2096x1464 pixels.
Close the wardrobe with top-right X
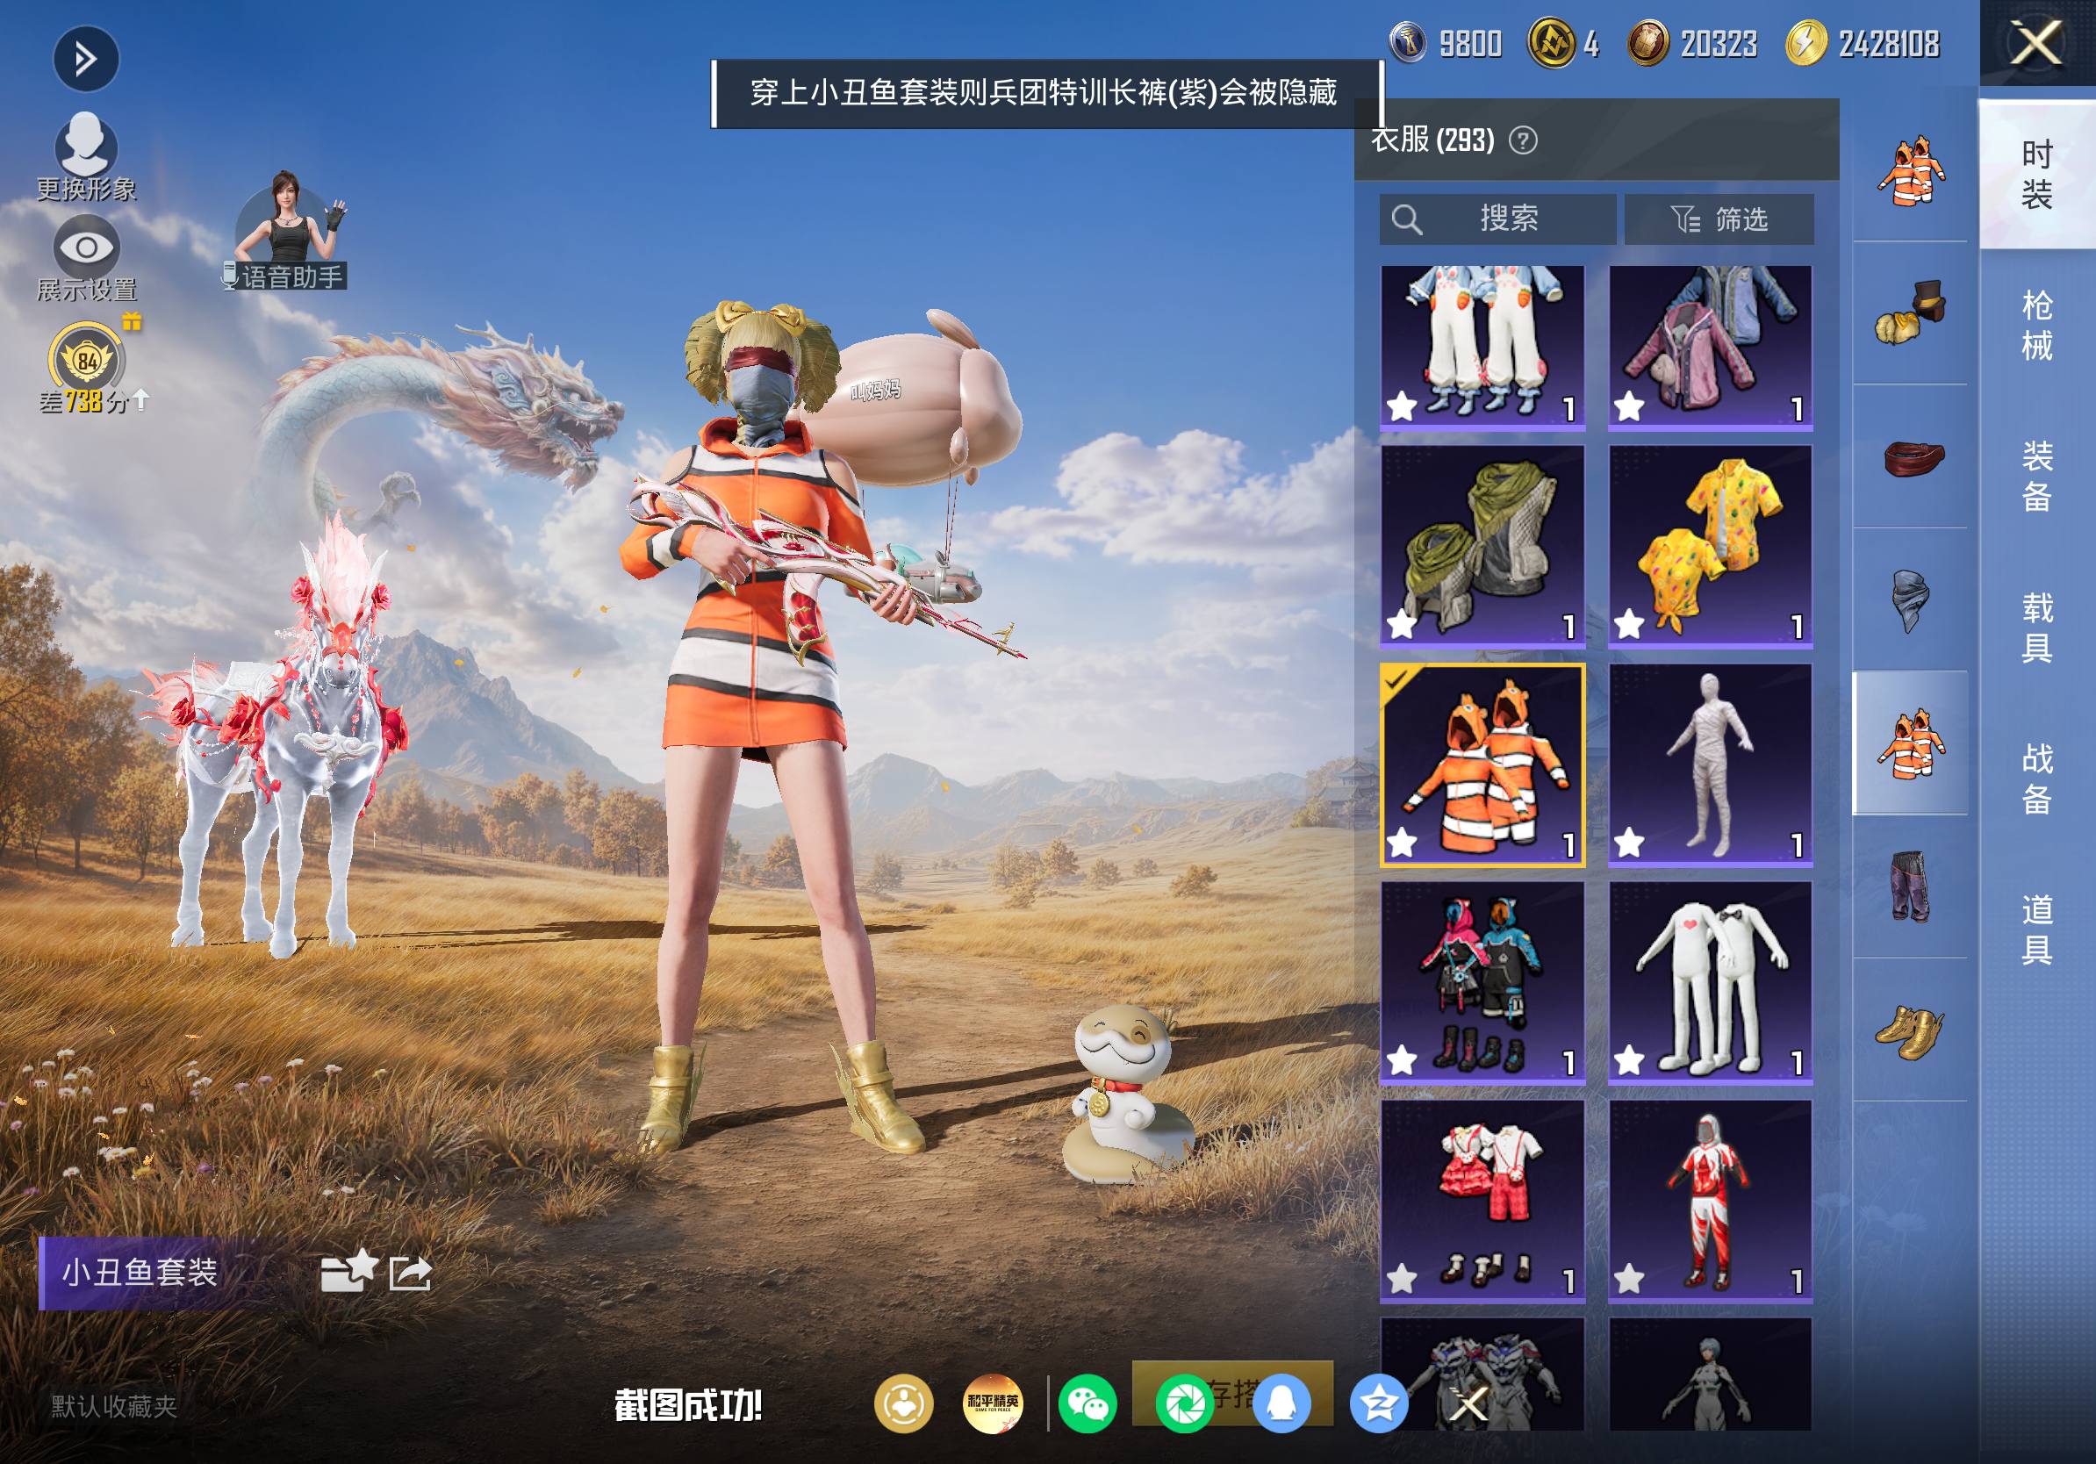[x=2036, y=43]
